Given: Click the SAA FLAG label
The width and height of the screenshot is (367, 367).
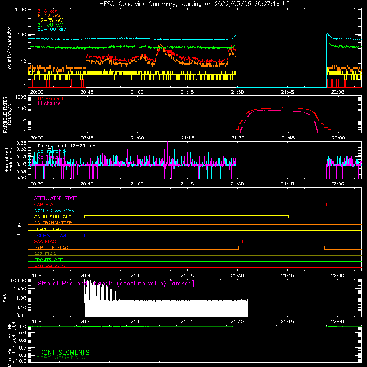Looking at the screenshot, I should (x=45, y=241).
